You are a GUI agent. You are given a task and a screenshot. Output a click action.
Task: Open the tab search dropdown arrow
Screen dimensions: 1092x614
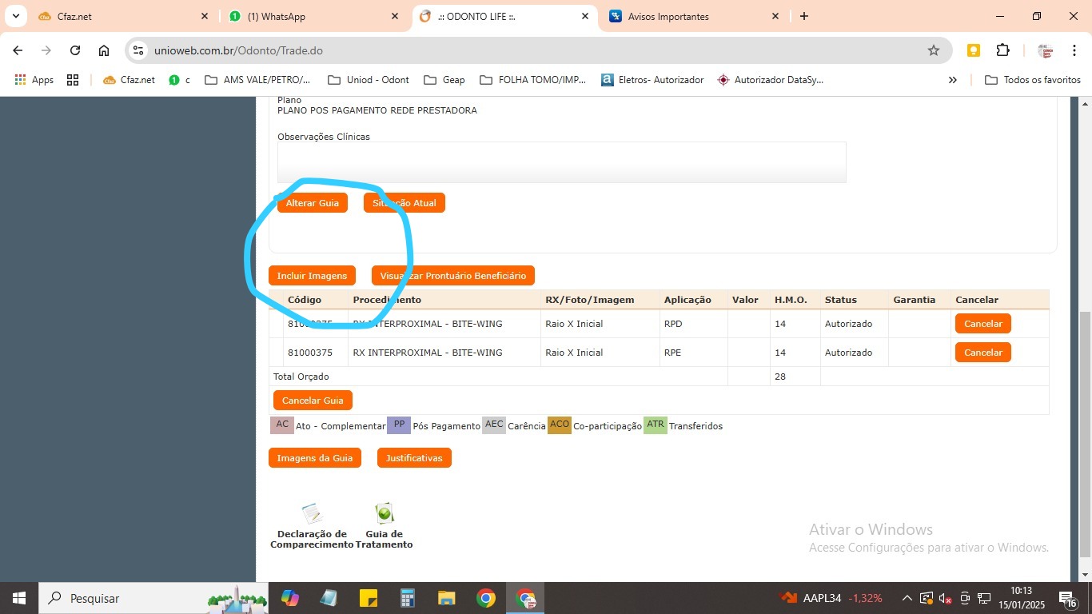(15, 16)
